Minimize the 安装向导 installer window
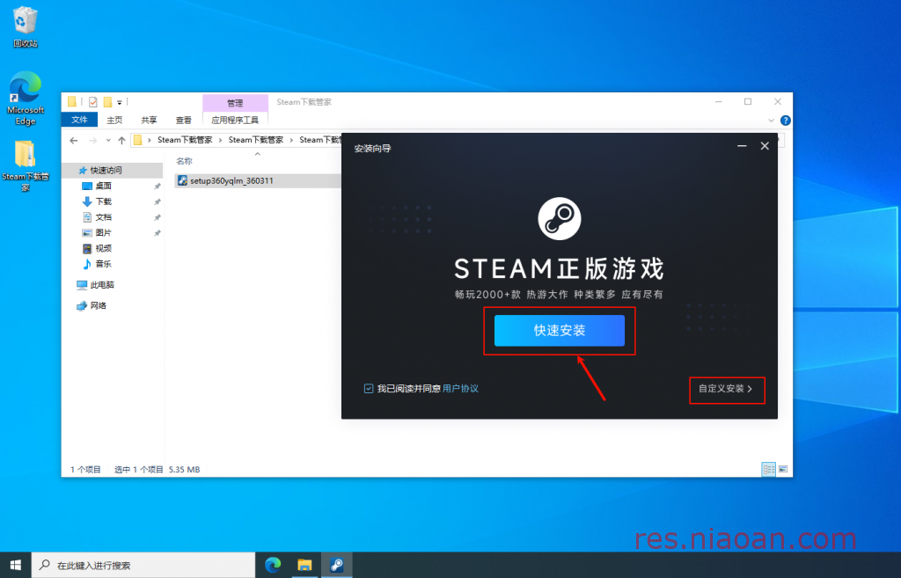901x578 pixels. coord(742,146)
